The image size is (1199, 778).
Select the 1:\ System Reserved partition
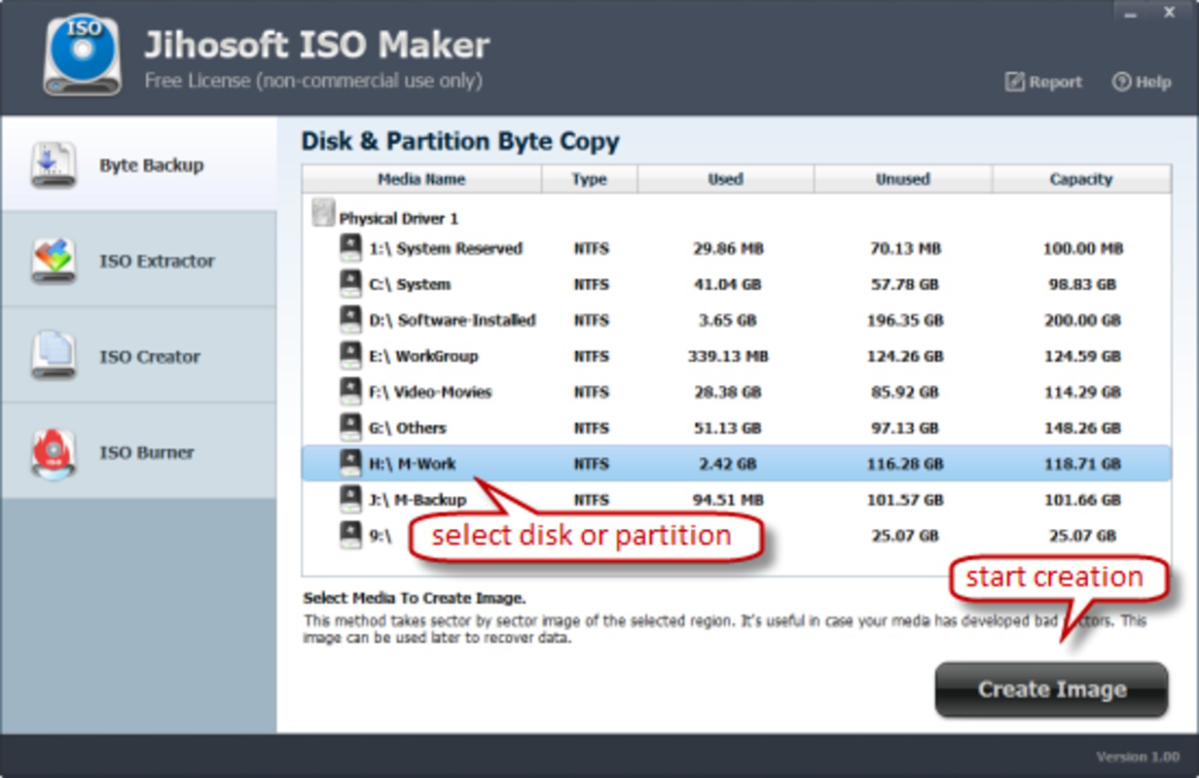pos(737,248)
